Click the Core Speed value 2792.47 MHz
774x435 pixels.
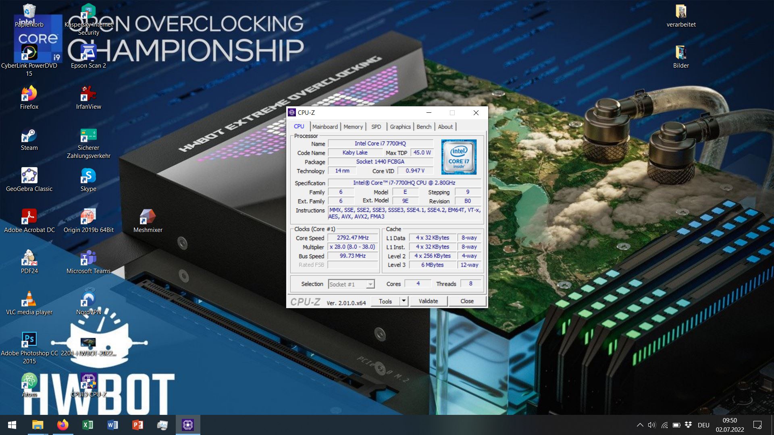click(x=353, y=238)
